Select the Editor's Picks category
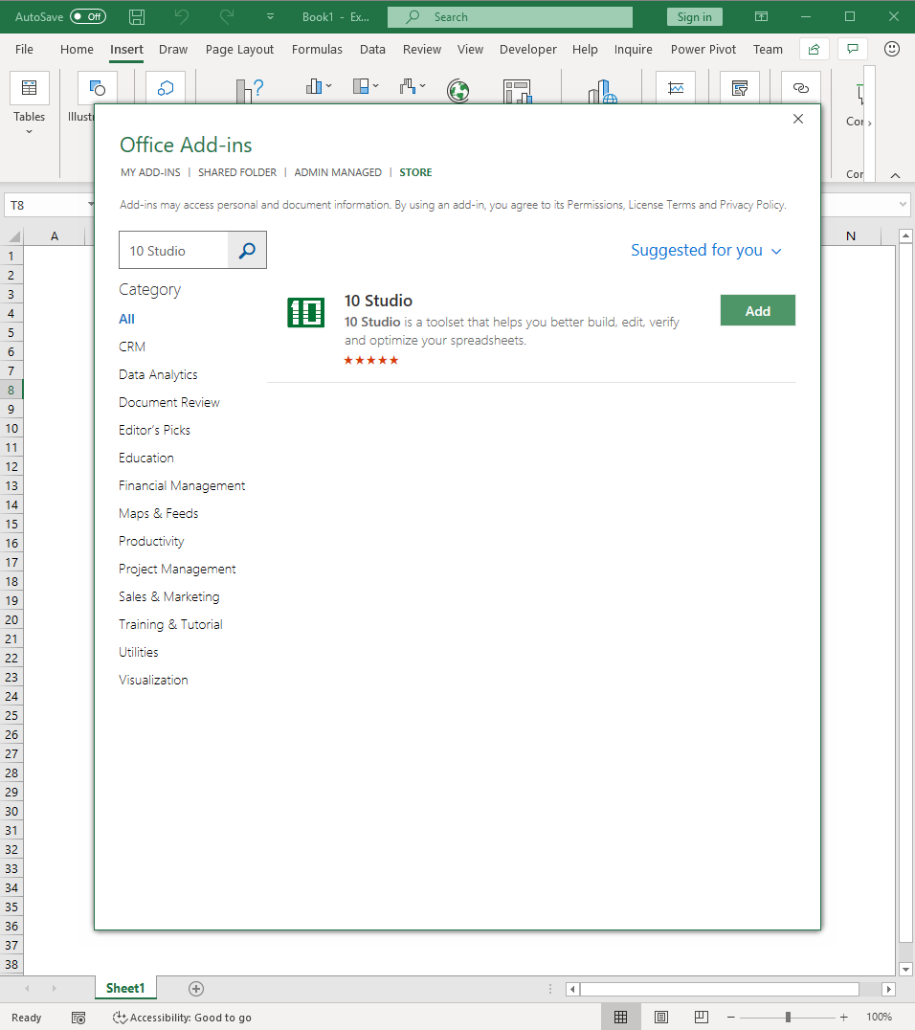The width and height of the screenshot is (915, 1030). [x=154, y=430]
